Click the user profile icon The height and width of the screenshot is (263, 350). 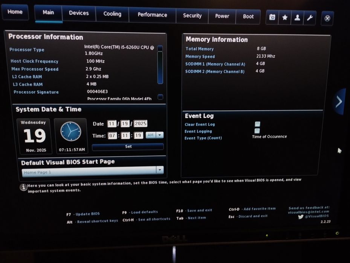point(297,18)
